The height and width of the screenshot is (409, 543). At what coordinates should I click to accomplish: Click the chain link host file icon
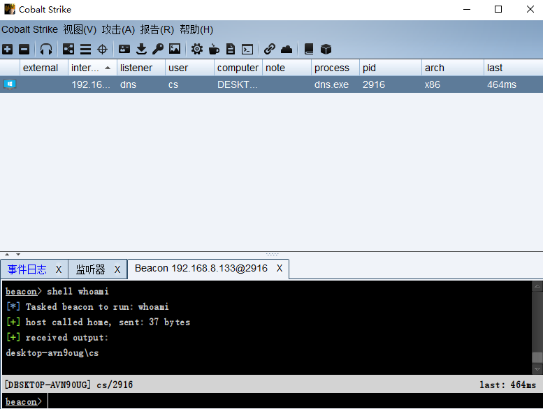point(270,49)
